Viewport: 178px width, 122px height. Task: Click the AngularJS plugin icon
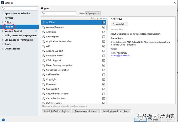[x=43, y=32]
